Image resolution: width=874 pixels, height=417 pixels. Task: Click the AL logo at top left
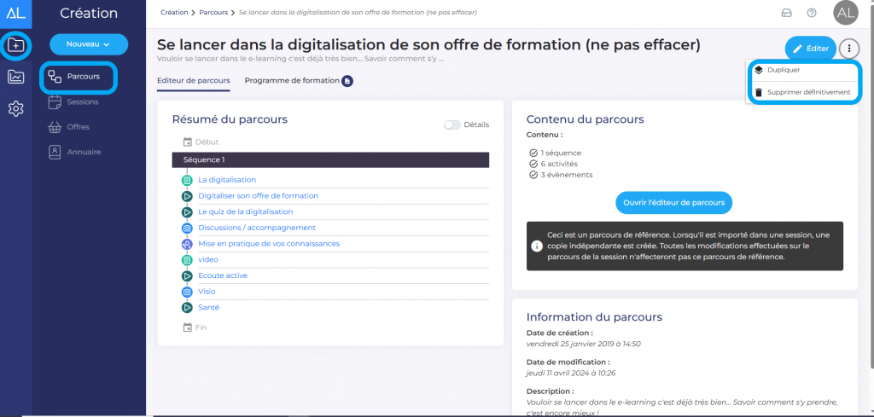(x=15, y=12)
